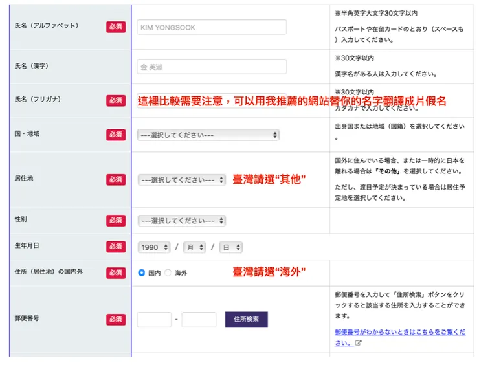Open the birth day 日 dropdown
479x365 pixels.
231,247
